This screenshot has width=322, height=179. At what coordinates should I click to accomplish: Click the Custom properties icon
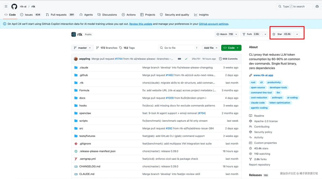pos(250,143)
